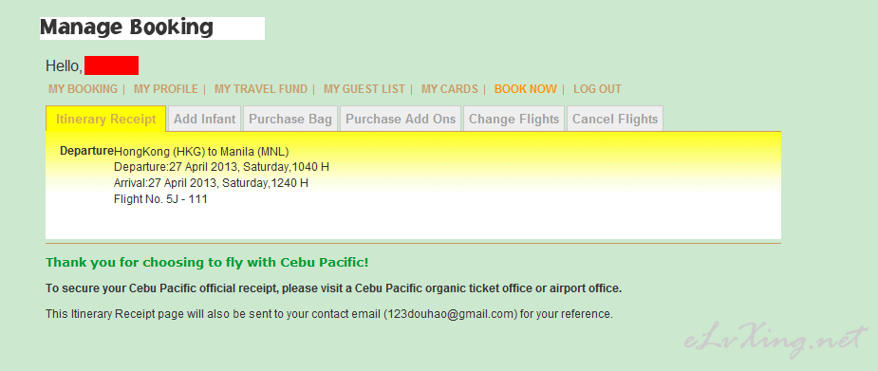The height and width of the screenshot is (371, 878).
Task: Open the Add Infant tab
Action: point(204,119)
